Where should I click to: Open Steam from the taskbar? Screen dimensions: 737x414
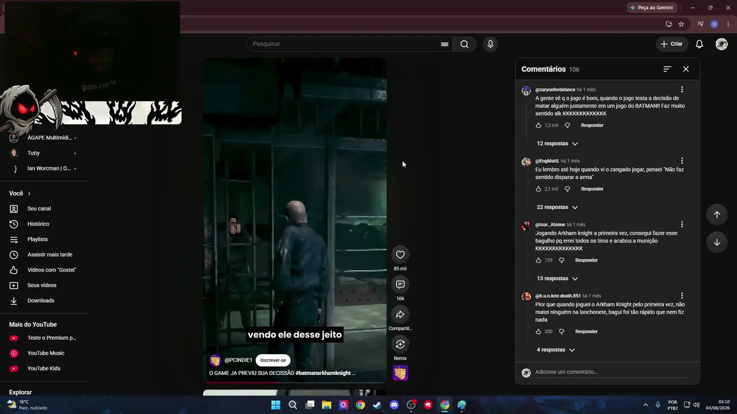(x=377, y=405)
